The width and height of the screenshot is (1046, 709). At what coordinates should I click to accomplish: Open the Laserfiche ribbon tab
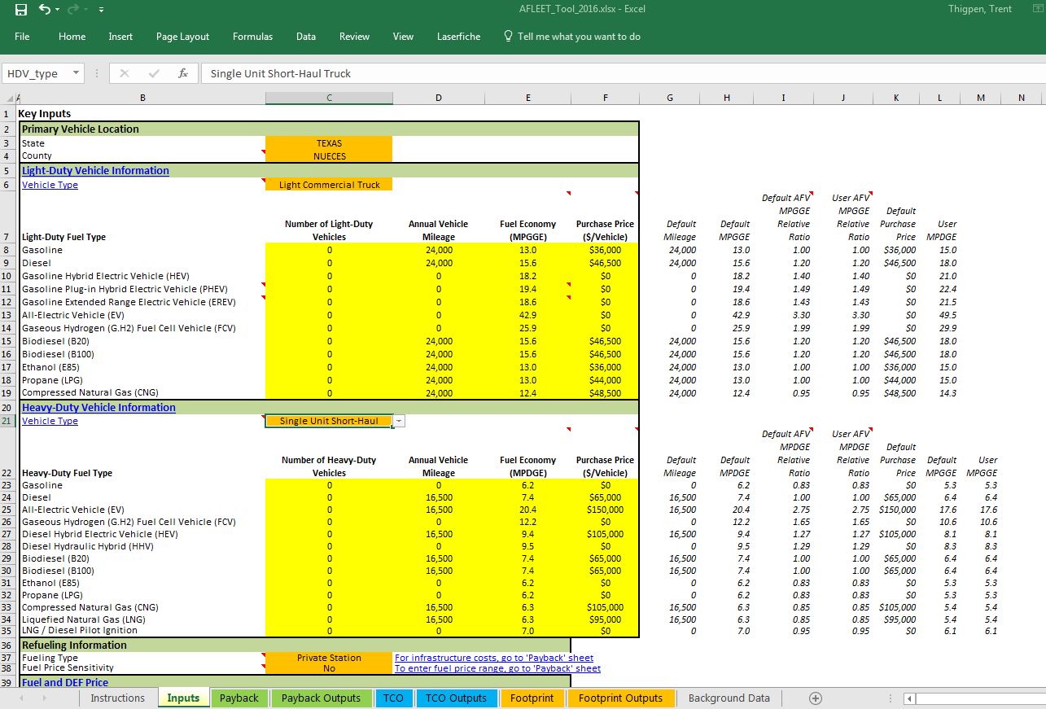click(458, 37)
